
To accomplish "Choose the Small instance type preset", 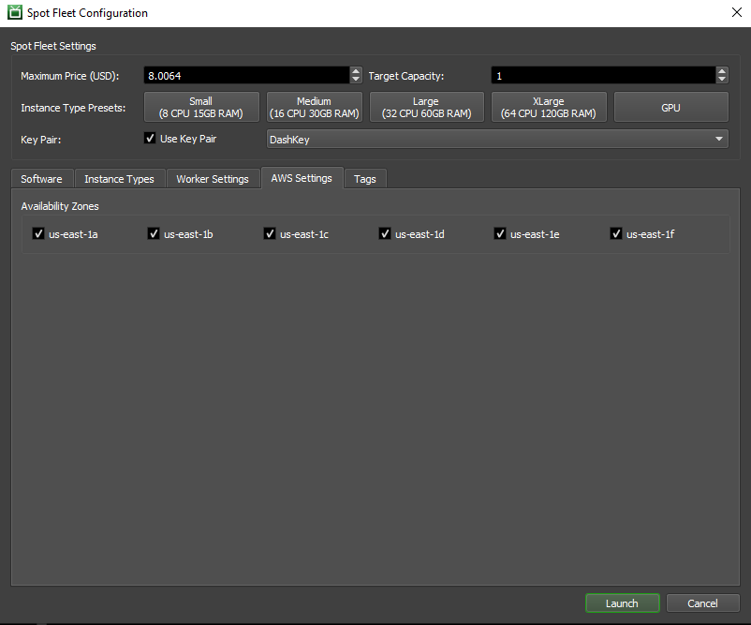I will tap(200, 107).
